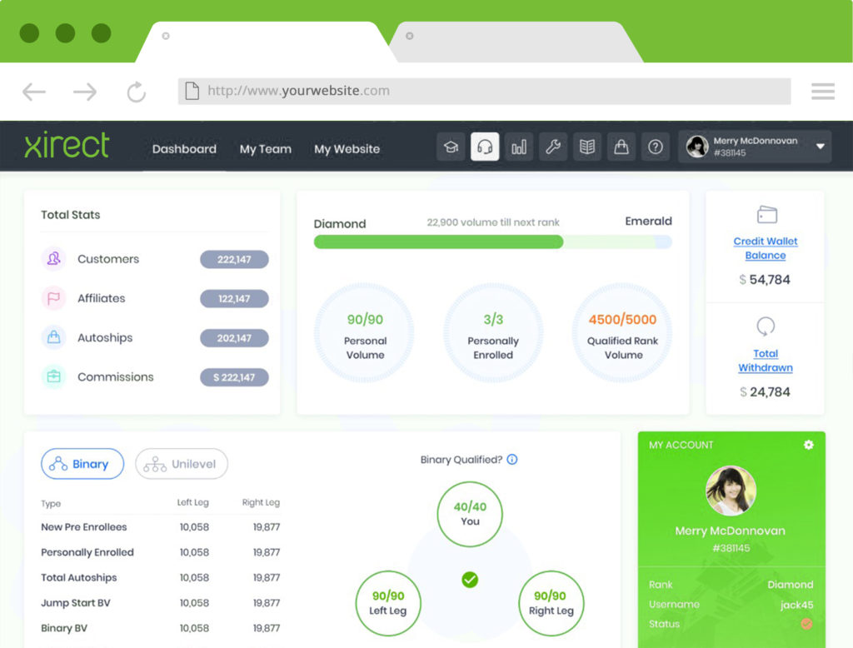Click the shopping bag store icon

(x=621, y=147)
